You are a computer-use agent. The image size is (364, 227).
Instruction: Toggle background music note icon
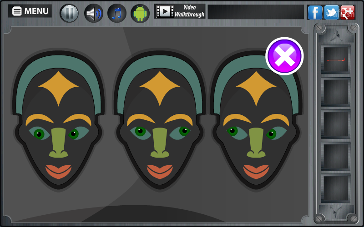coord(117,13)
